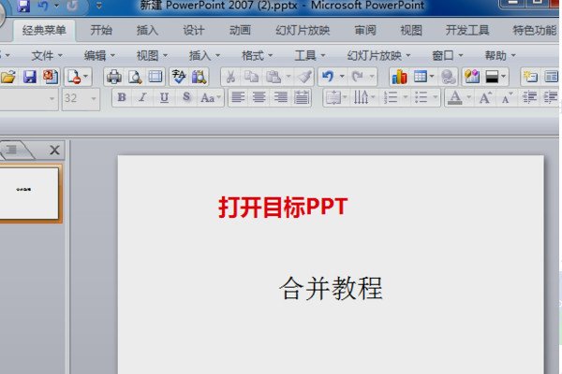Click the New Slide icon
Image resolution: width=562 pixels, height=374 pixels.
click(x=530, y=77)
